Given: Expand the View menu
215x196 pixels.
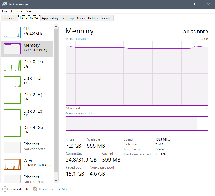Looking at the screenshot, I should 30,11.
